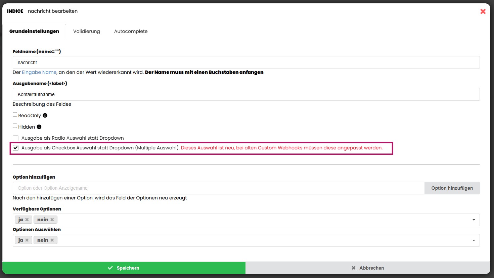Expand the Optionen Auswählen dropdown arrow
494x278 pixels.
[474, 240]
